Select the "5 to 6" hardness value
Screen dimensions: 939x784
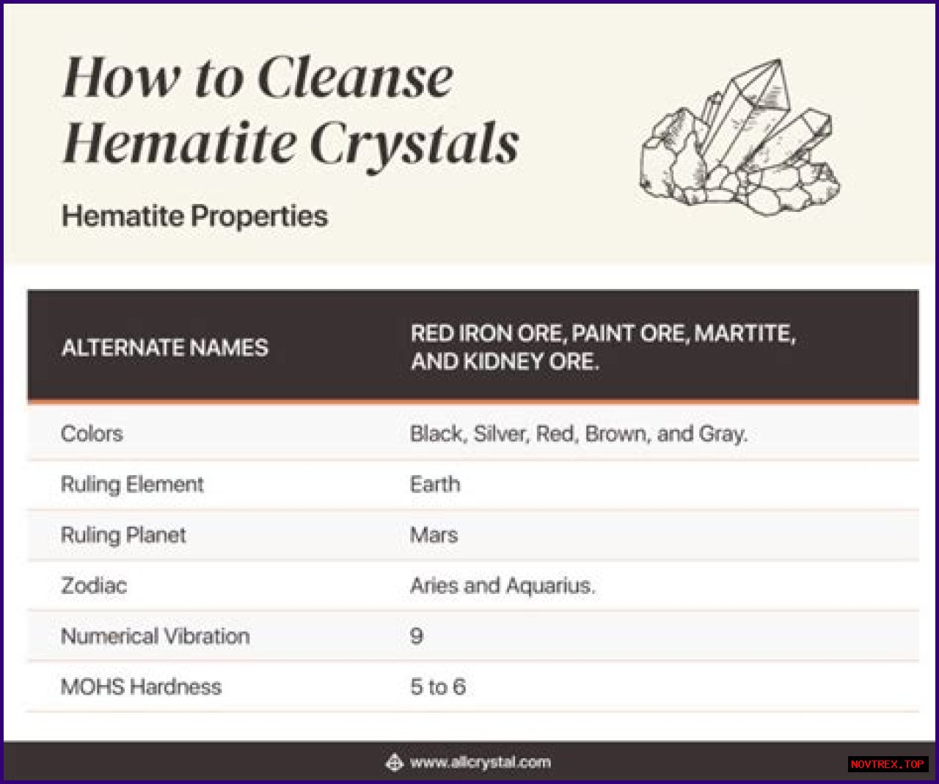click(437, 686)
